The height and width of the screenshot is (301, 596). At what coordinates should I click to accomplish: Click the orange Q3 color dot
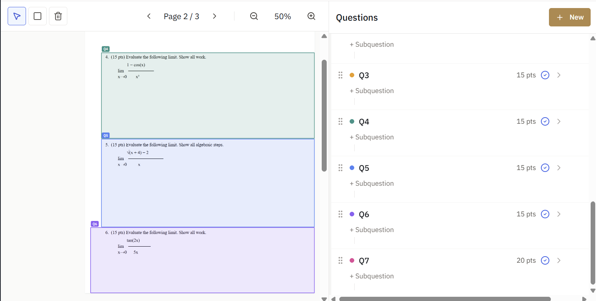(352, 75)
